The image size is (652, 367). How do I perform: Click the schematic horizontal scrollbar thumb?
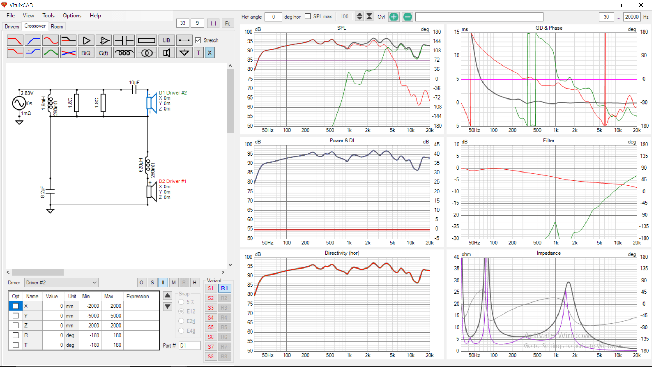[38, 272]
